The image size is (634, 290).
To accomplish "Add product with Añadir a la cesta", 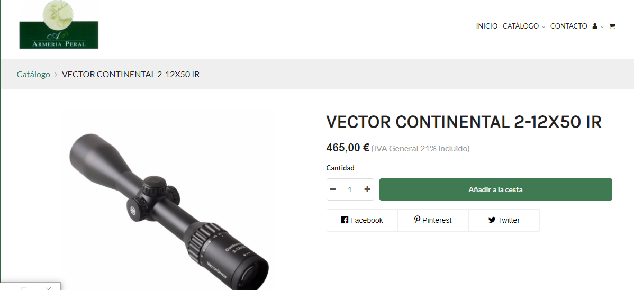I will tap(496, 189).
